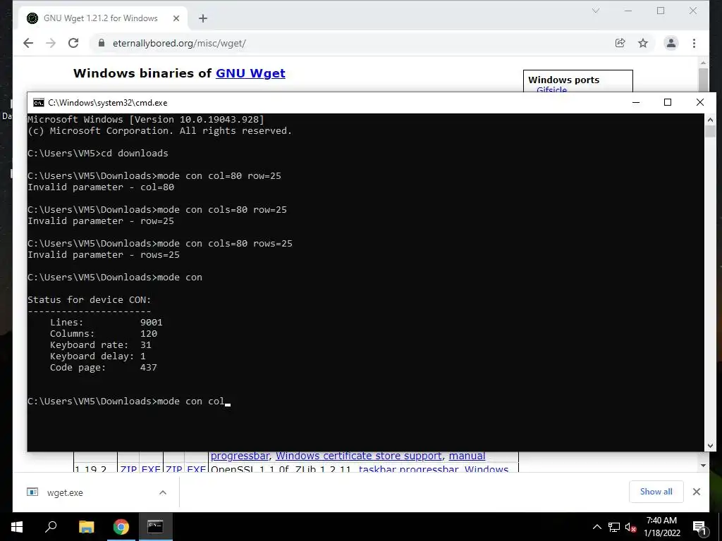Open the progressbar link
722x541 pixels.
tap(240, 456)
